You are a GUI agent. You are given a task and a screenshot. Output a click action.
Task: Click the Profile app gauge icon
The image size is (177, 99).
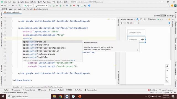click(67, 5)
